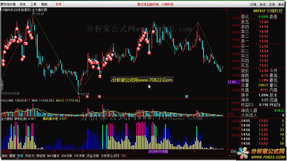Expand the left side panel arrow handle
287x161 pixels.
[2, 85]
